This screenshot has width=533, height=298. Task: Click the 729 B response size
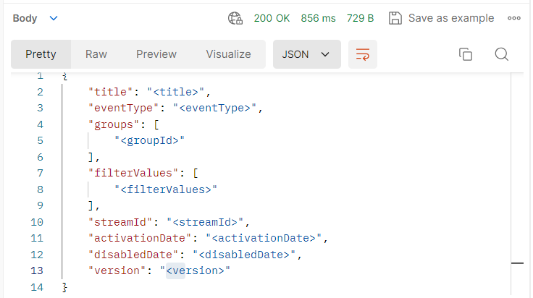(x=360, y=18)
